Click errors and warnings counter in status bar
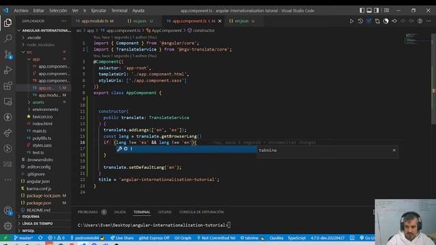The width and height of the screenshot is (436, 245). (x=56, y=238)
